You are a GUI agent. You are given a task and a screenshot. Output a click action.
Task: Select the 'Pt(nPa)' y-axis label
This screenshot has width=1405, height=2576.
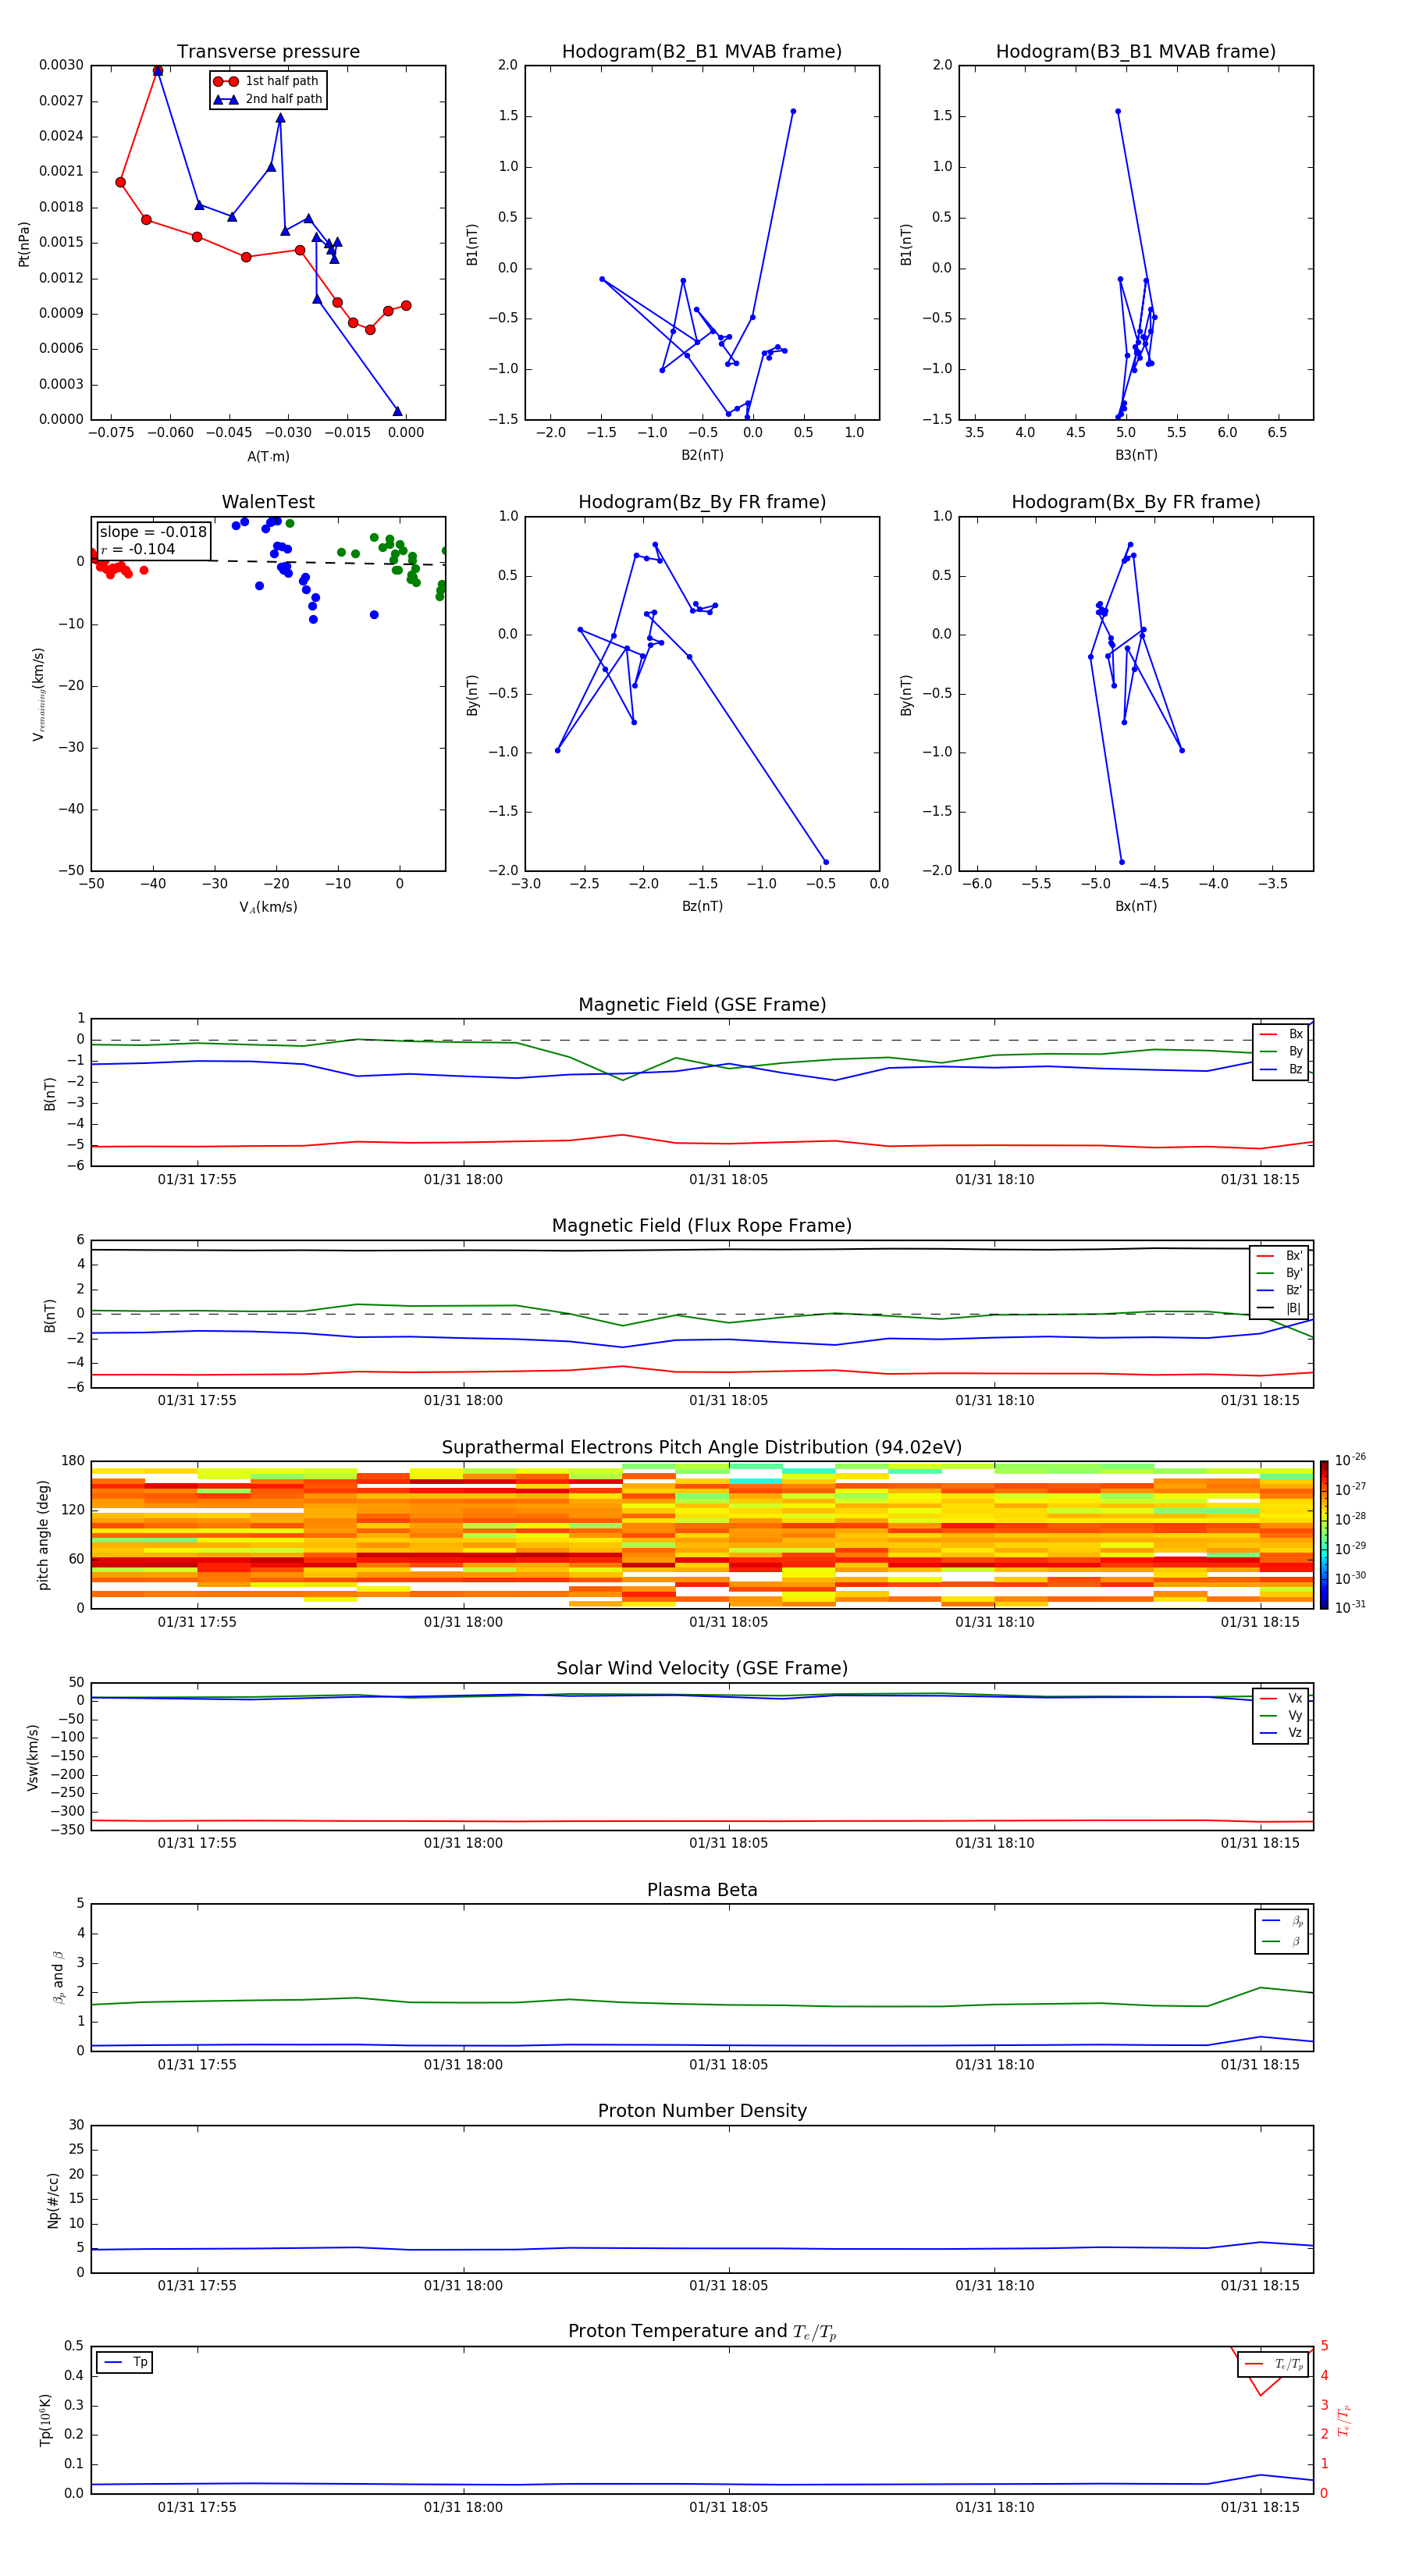pos(24,244)
